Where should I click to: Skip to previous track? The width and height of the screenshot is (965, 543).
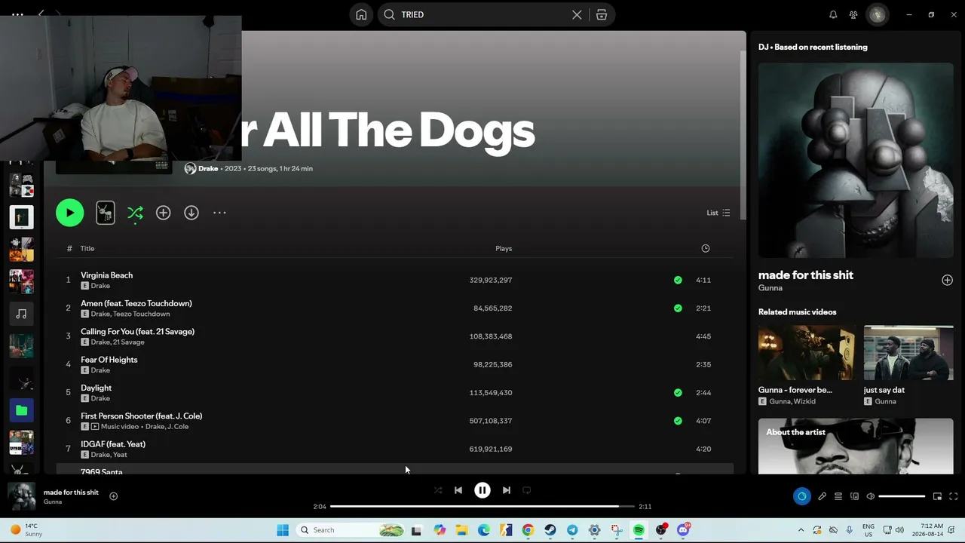(x=458, y=490)
